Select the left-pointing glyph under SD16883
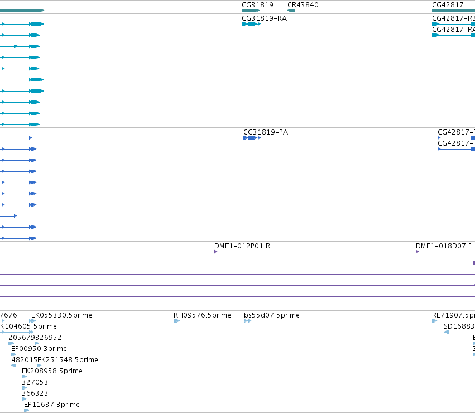Screen dimensions: 475x413 (447, 332)
